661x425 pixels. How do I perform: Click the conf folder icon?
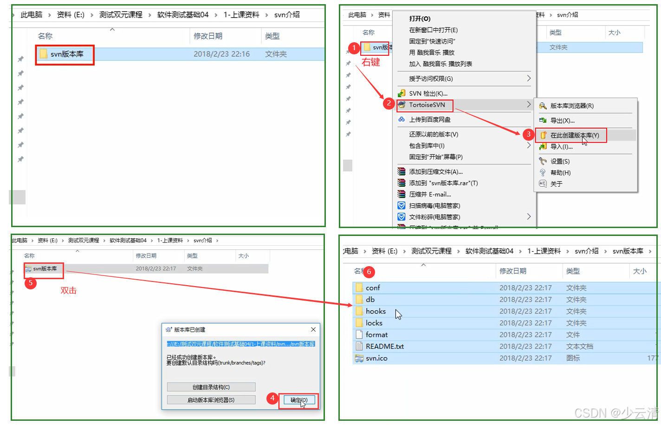(x=359, y=288)
